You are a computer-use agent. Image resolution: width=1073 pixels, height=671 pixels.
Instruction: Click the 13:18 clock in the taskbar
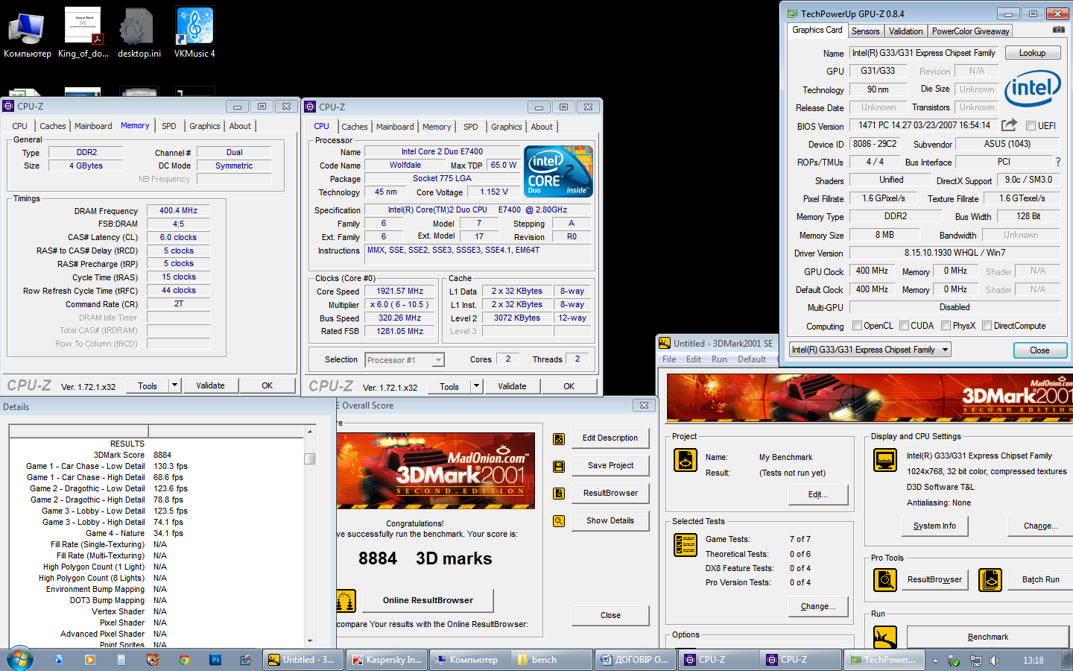(x=1033, y=661)
